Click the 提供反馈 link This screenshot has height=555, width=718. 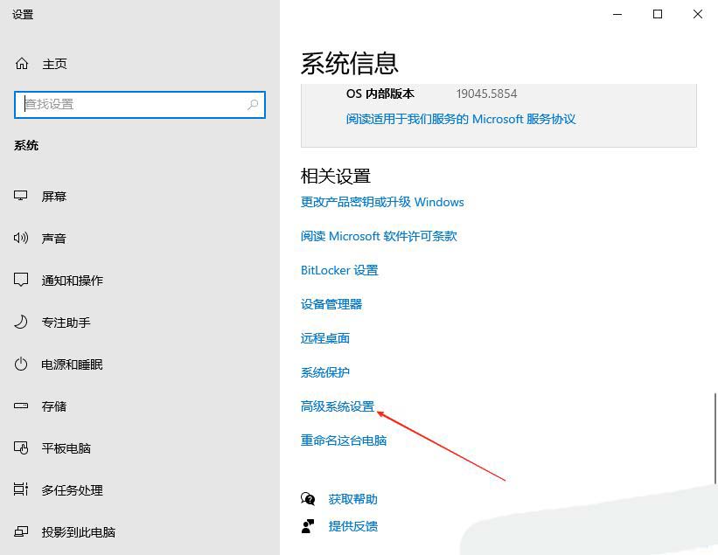coord(352,526)
